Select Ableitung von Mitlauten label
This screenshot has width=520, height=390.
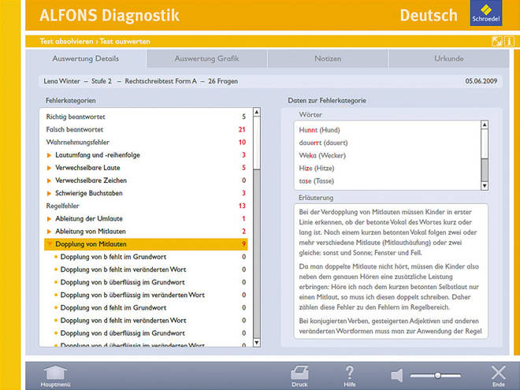[91, 232]
